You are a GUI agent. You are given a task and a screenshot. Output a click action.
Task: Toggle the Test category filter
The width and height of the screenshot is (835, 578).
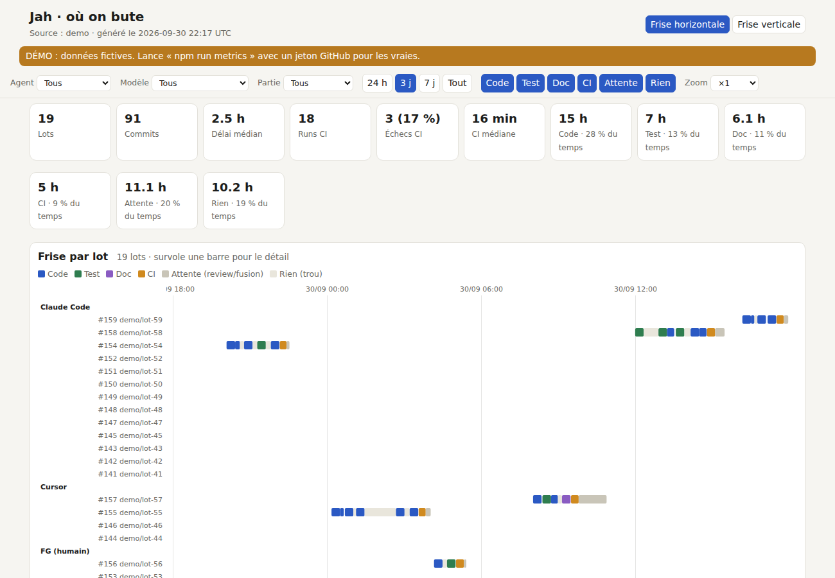531,83
